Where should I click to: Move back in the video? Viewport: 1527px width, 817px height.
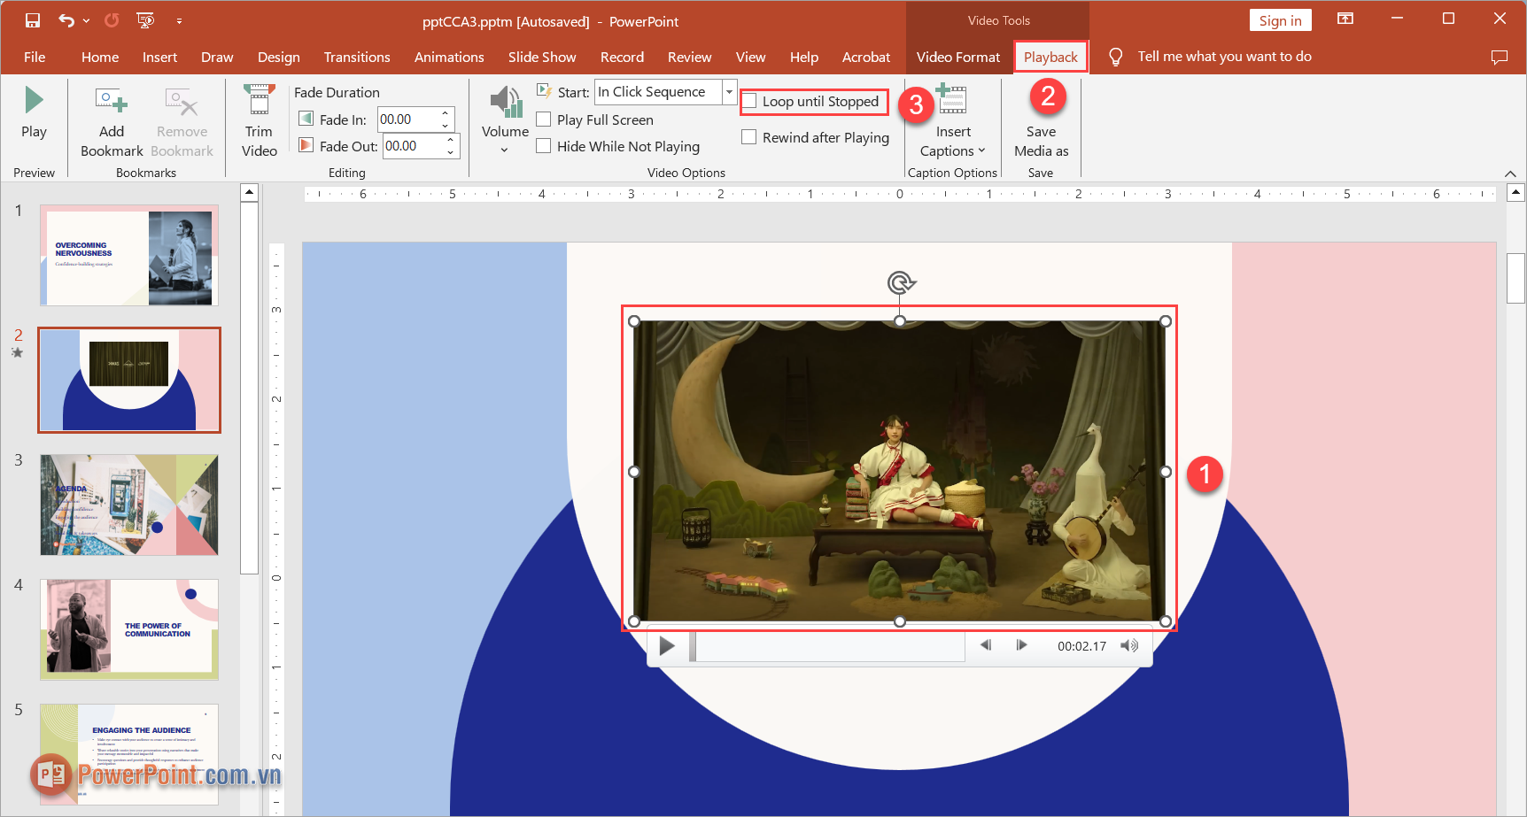pyautogui.click(x=986, y=645)
